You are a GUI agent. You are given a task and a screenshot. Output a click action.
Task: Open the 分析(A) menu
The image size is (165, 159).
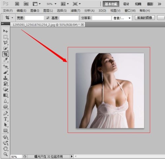[x=89, y=11]
